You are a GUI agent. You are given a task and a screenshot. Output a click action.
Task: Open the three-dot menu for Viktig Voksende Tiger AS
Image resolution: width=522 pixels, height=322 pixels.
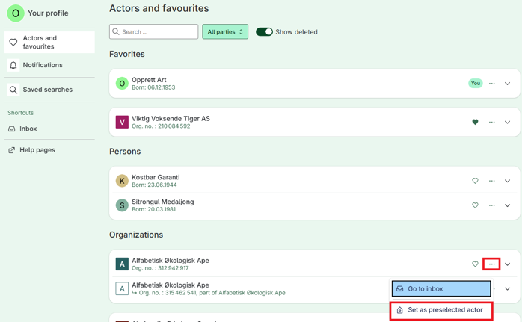pyautogui.click(x=491, y=122)
